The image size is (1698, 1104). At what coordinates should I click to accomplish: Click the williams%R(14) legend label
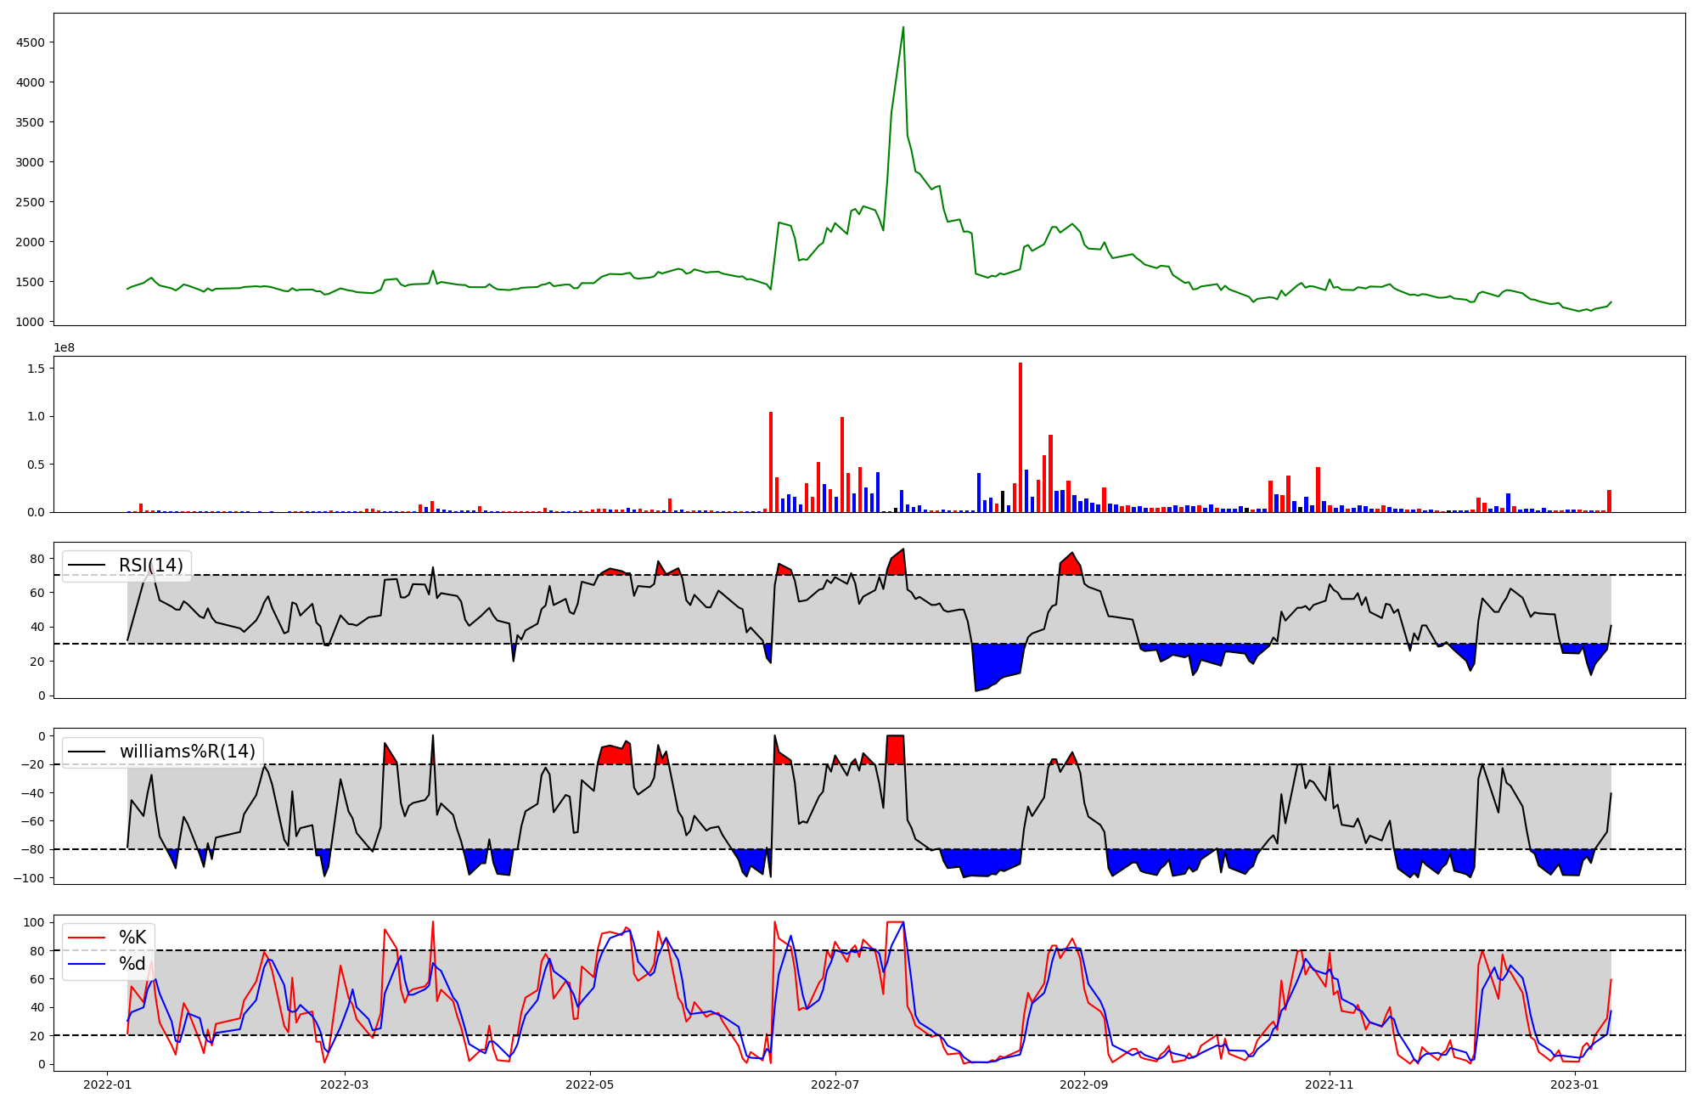(x=187, y=752)
